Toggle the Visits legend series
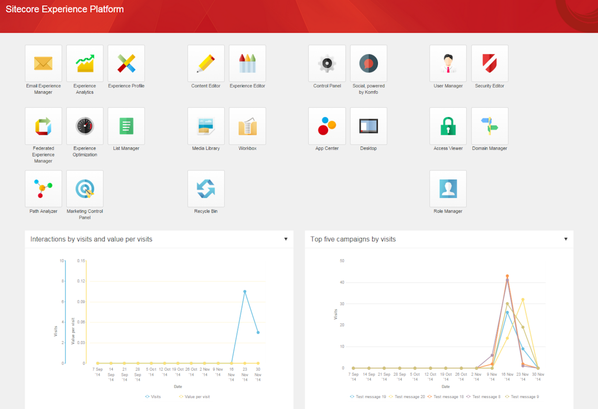Screen dimensions: 598x409 coord(153,397)
